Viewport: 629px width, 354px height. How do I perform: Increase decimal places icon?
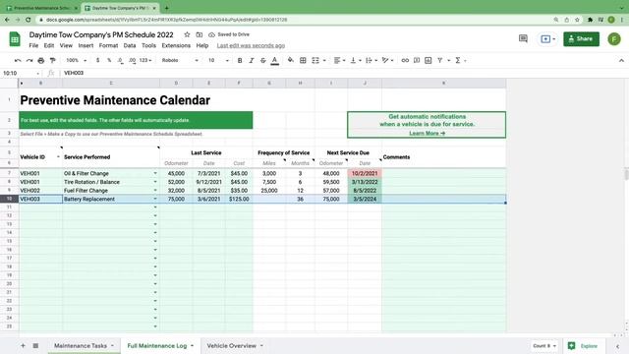pos(133,60)
